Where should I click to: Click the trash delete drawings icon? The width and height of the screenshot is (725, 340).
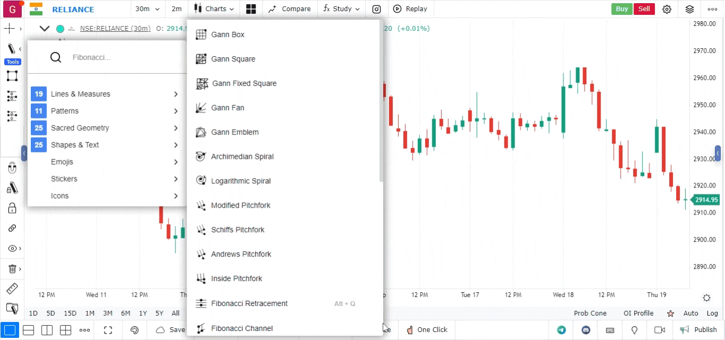pos(12,269)
